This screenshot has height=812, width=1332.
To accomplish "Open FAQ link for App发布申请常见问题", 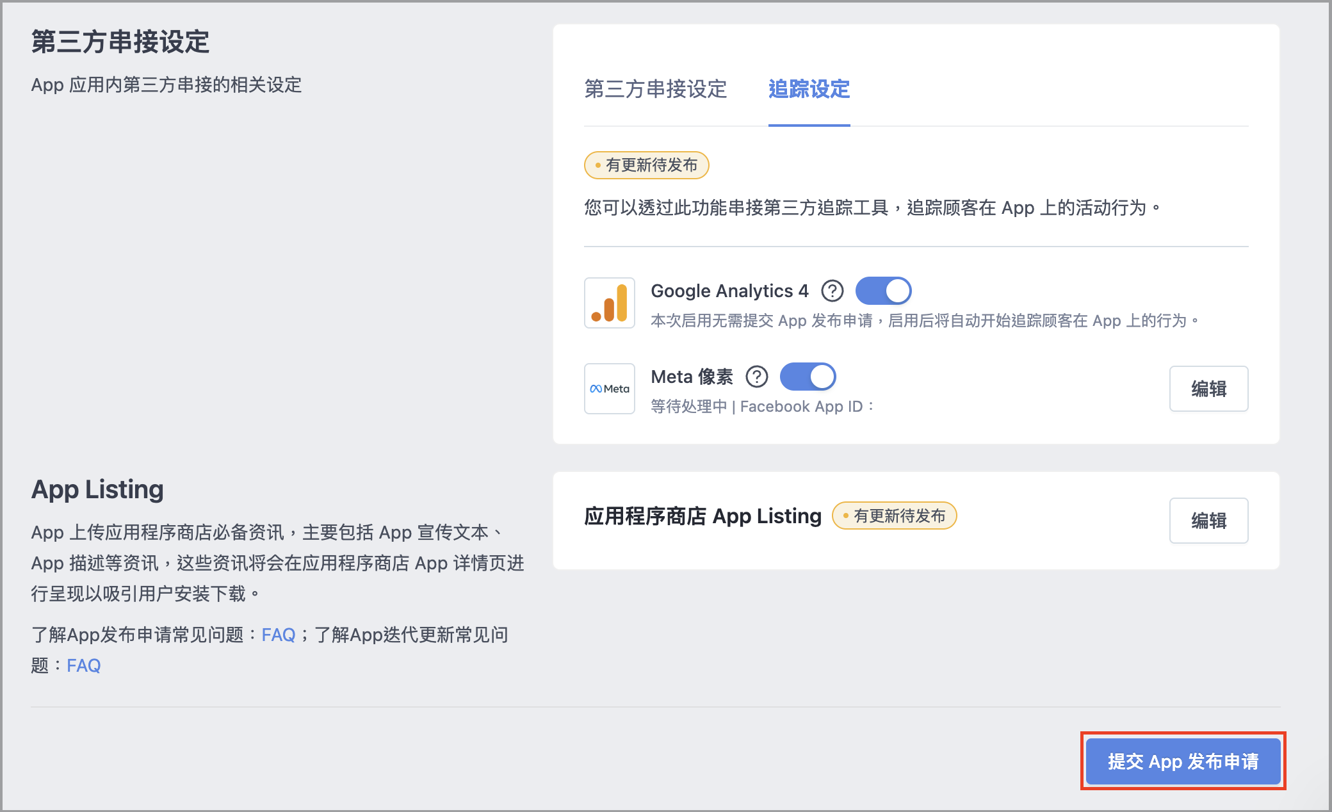I will (279, 635).
